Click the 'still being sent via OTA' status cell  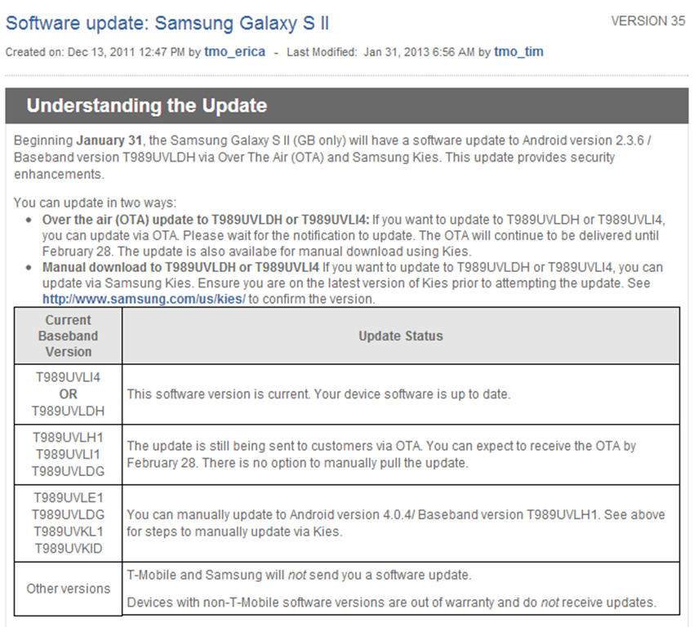point(401,455)
